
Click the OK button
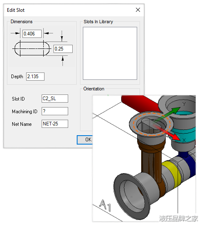point(85,140)
